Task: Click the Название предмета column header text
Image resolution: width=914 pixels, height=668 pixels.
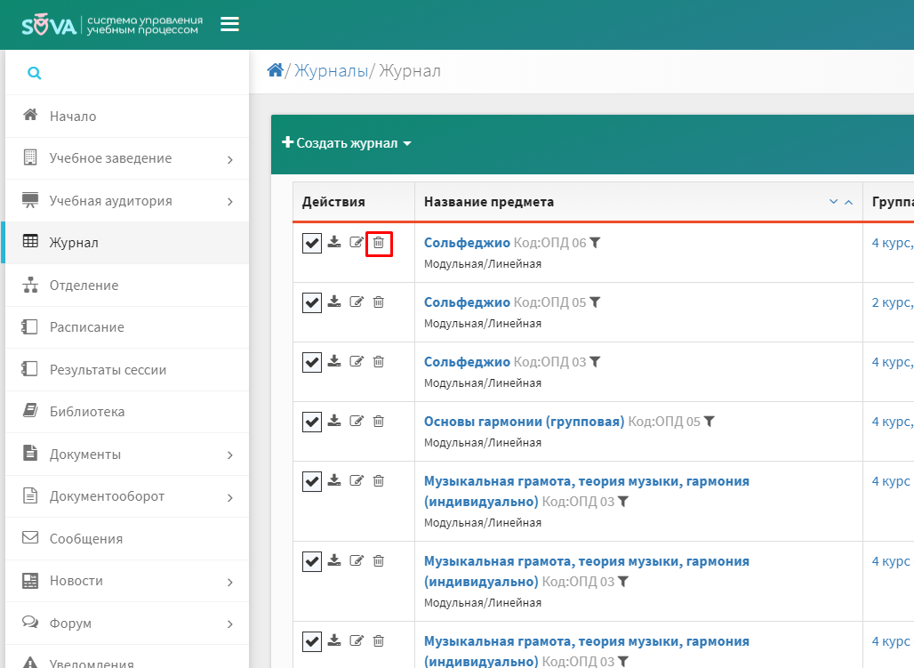Action: click(x=489, y=202)
